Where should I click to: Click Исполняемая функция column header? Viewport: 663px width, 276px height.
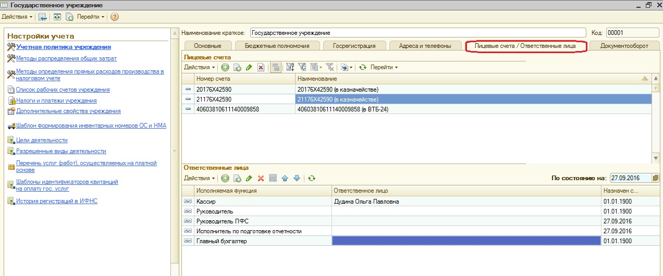(x=263, y=191)
